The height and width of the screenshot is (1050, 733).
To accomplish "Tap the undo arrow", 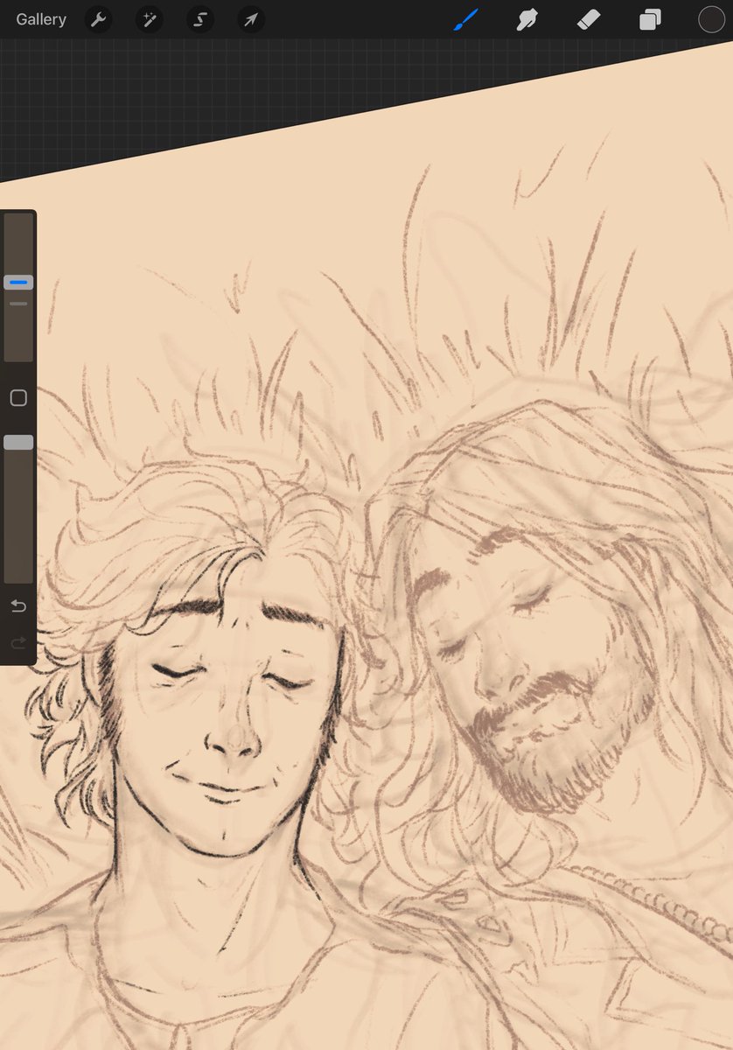I will (x=17, y=605).
